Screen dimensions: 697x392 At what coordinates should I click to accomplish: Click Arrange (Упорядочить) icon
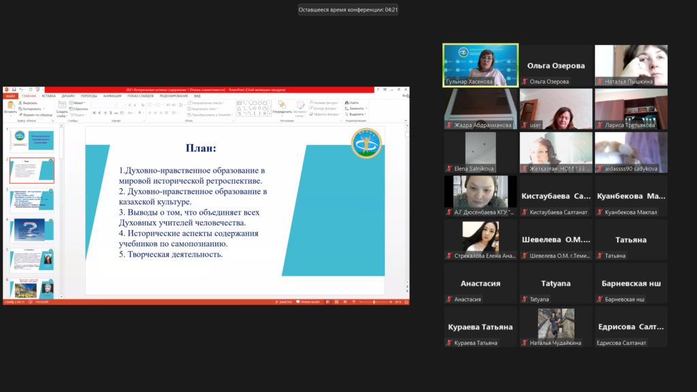[282, 105]
